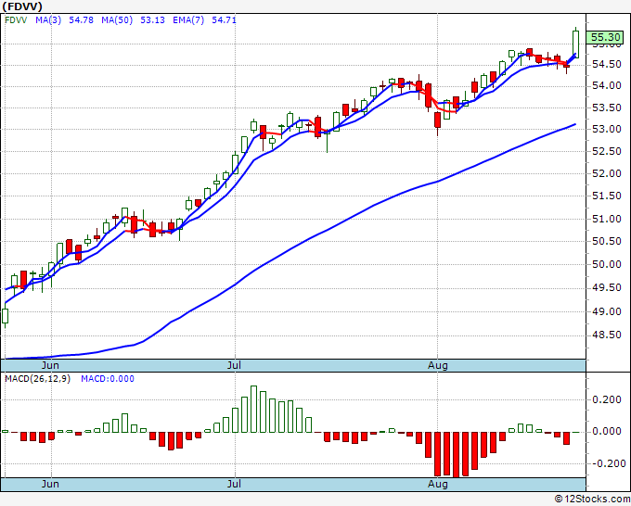The height and width of the screenshot is (506, 631).
Task: Click the green FDVV legend label
Action: coord(16,20)
